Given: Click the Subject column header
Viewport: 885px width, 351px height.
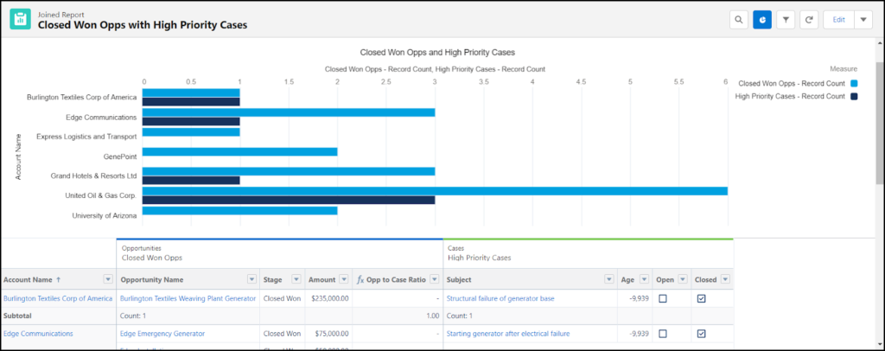Looking at the screenshot, I should [459, 279].
